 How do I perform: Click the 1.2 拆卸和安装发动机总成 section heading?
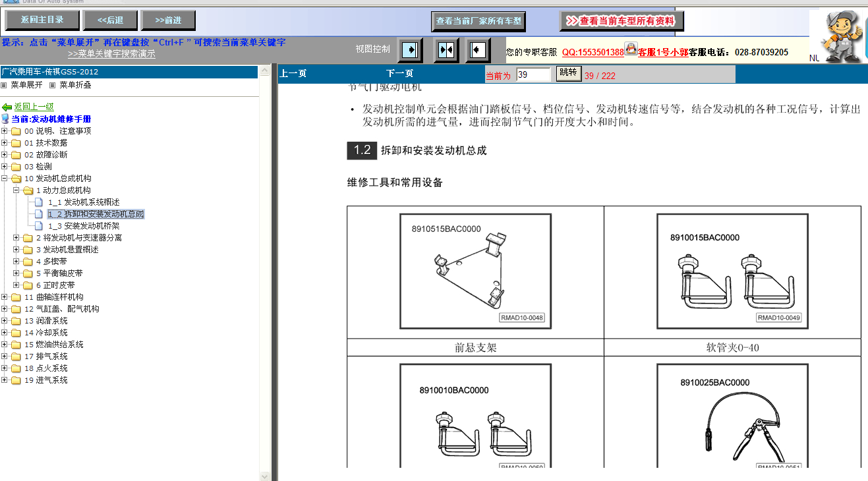click(x=417, y=150)
